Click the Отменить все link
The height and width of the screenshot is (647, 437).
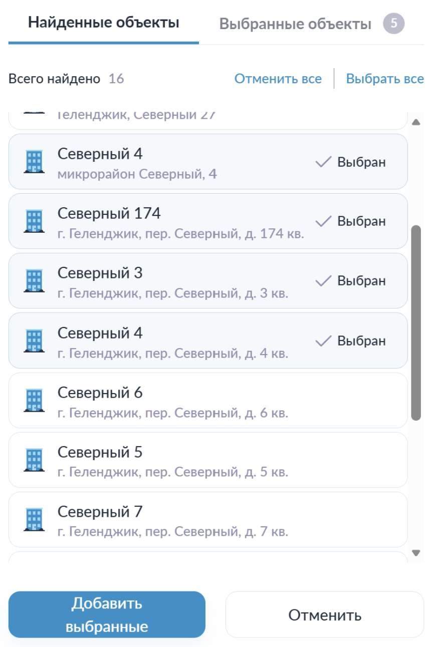(278, 79)
